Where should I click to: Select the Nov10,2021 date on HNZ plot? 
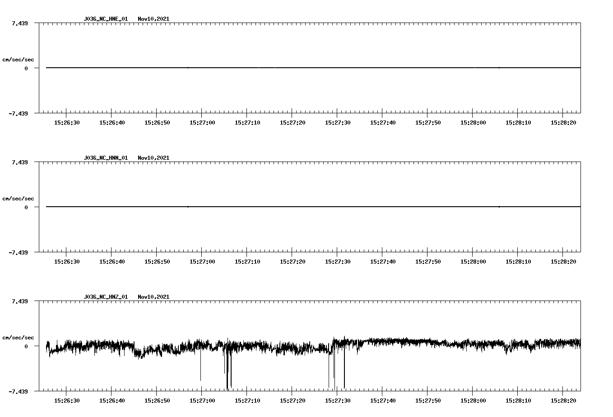click(x=153, y=297)
